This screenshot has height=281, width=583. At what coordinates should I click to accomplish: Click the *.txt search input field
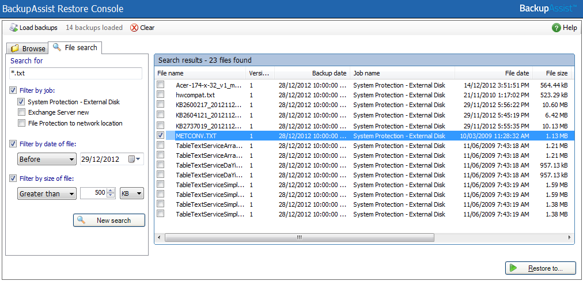pos(75,74)
